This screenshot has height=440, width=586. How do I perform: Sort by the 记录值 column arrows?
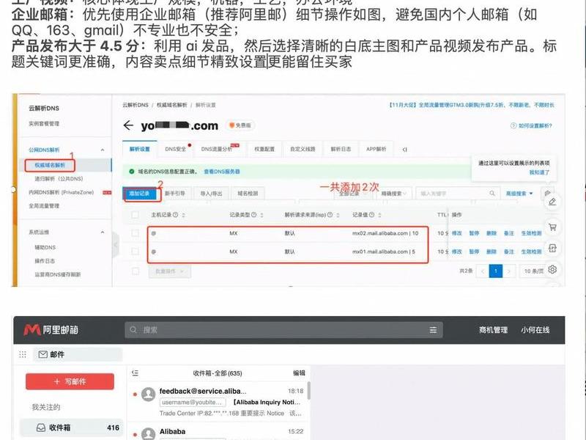(x=379, y=215)
